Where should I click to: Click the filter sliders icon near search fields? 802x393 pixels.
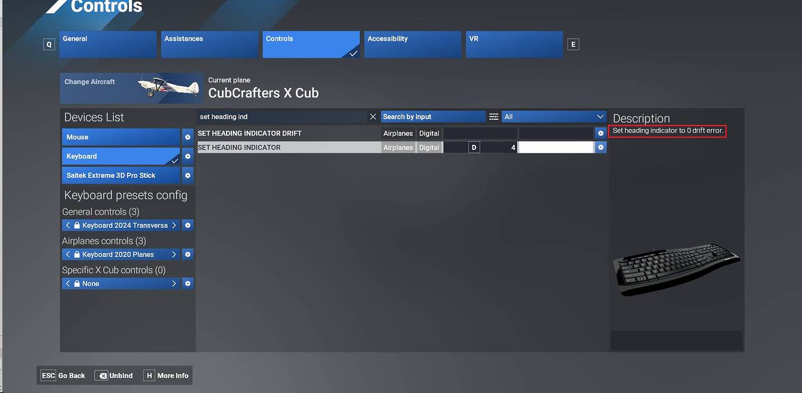pos(493,116)
